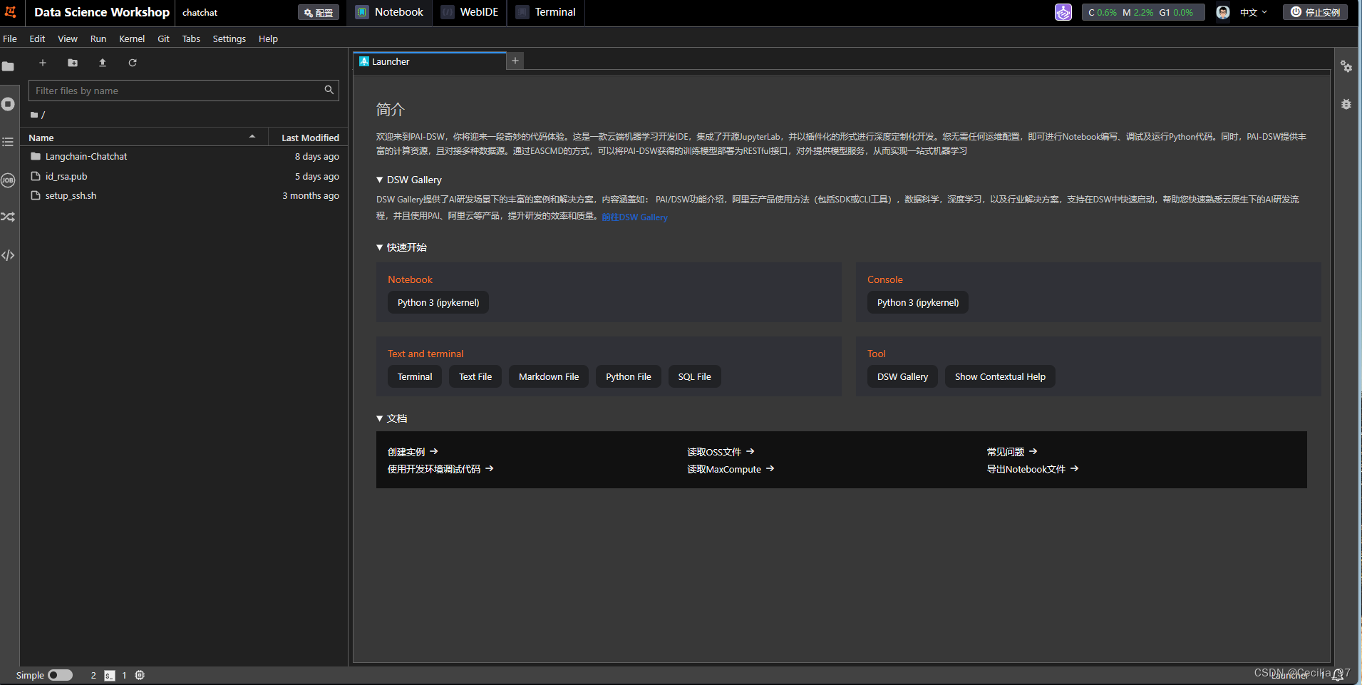Open the 创建实例 documentation link

[413, 452]
